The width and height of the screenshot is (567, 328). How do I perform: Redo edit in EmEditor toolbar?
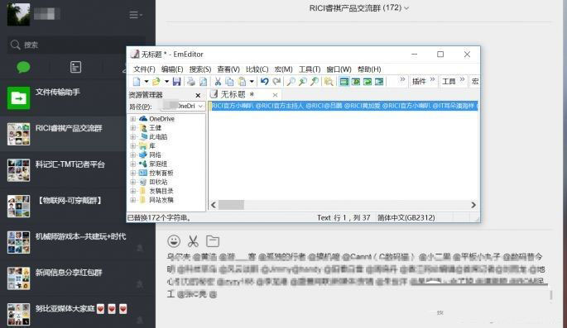click(x=276, y=82)
